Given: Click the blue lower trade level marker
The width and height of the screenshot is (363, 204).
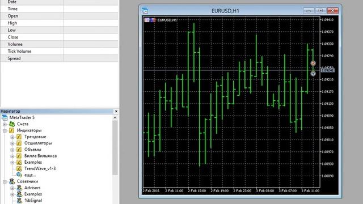Looking at the screenshot, I should pos(313,74).
